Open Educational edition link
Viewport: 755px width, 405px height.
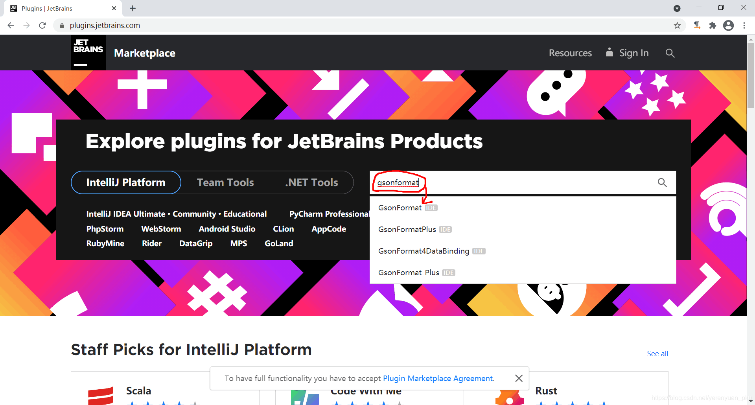(245, 214)
